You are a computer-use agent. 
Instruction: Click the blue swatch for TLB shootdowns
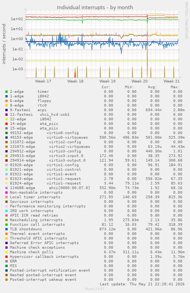[6, 229]
